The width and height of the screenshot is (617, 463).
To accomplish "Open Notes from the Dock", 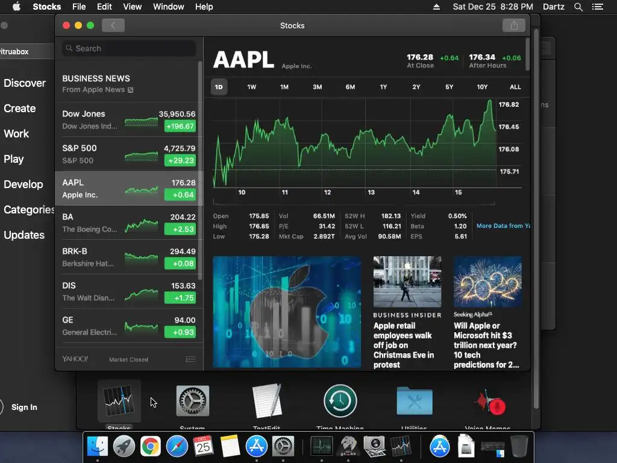I will point(230,446).
